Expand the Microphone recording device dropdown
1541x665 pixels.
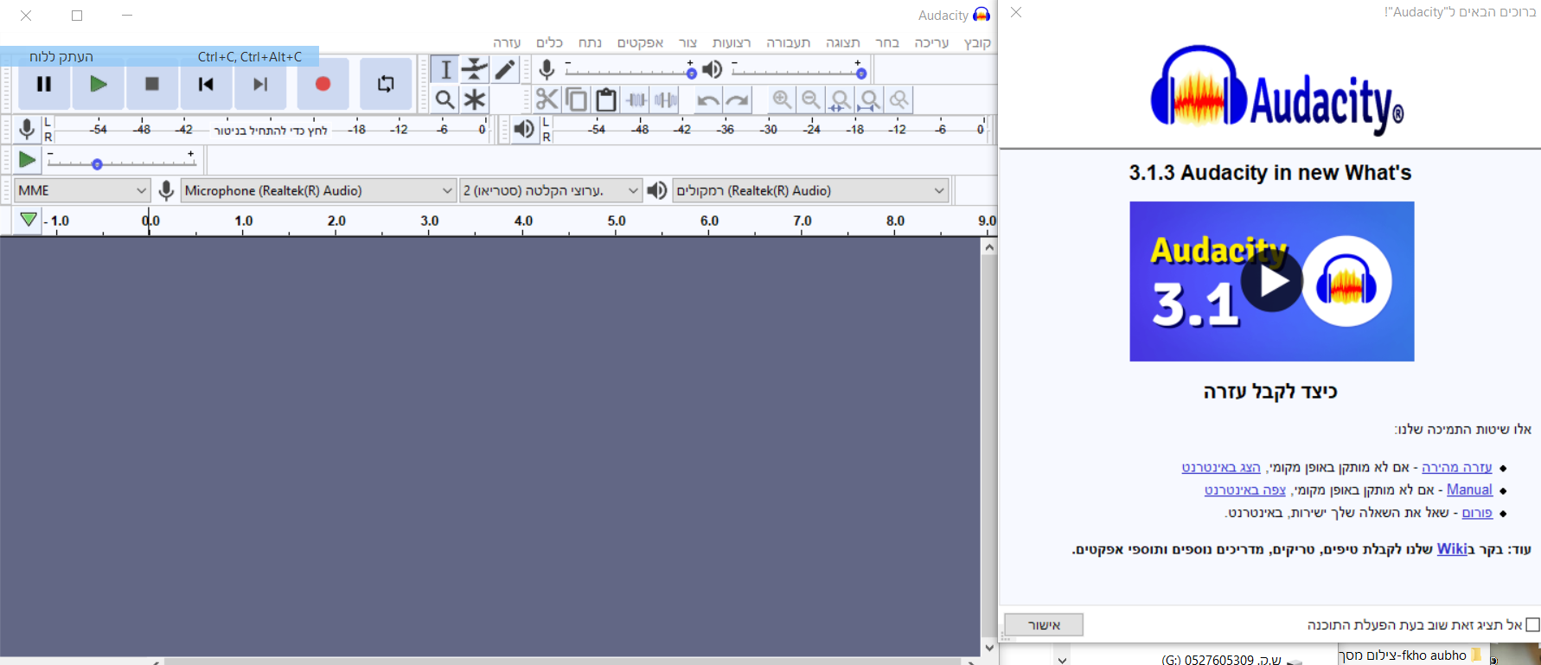point(318,190)
